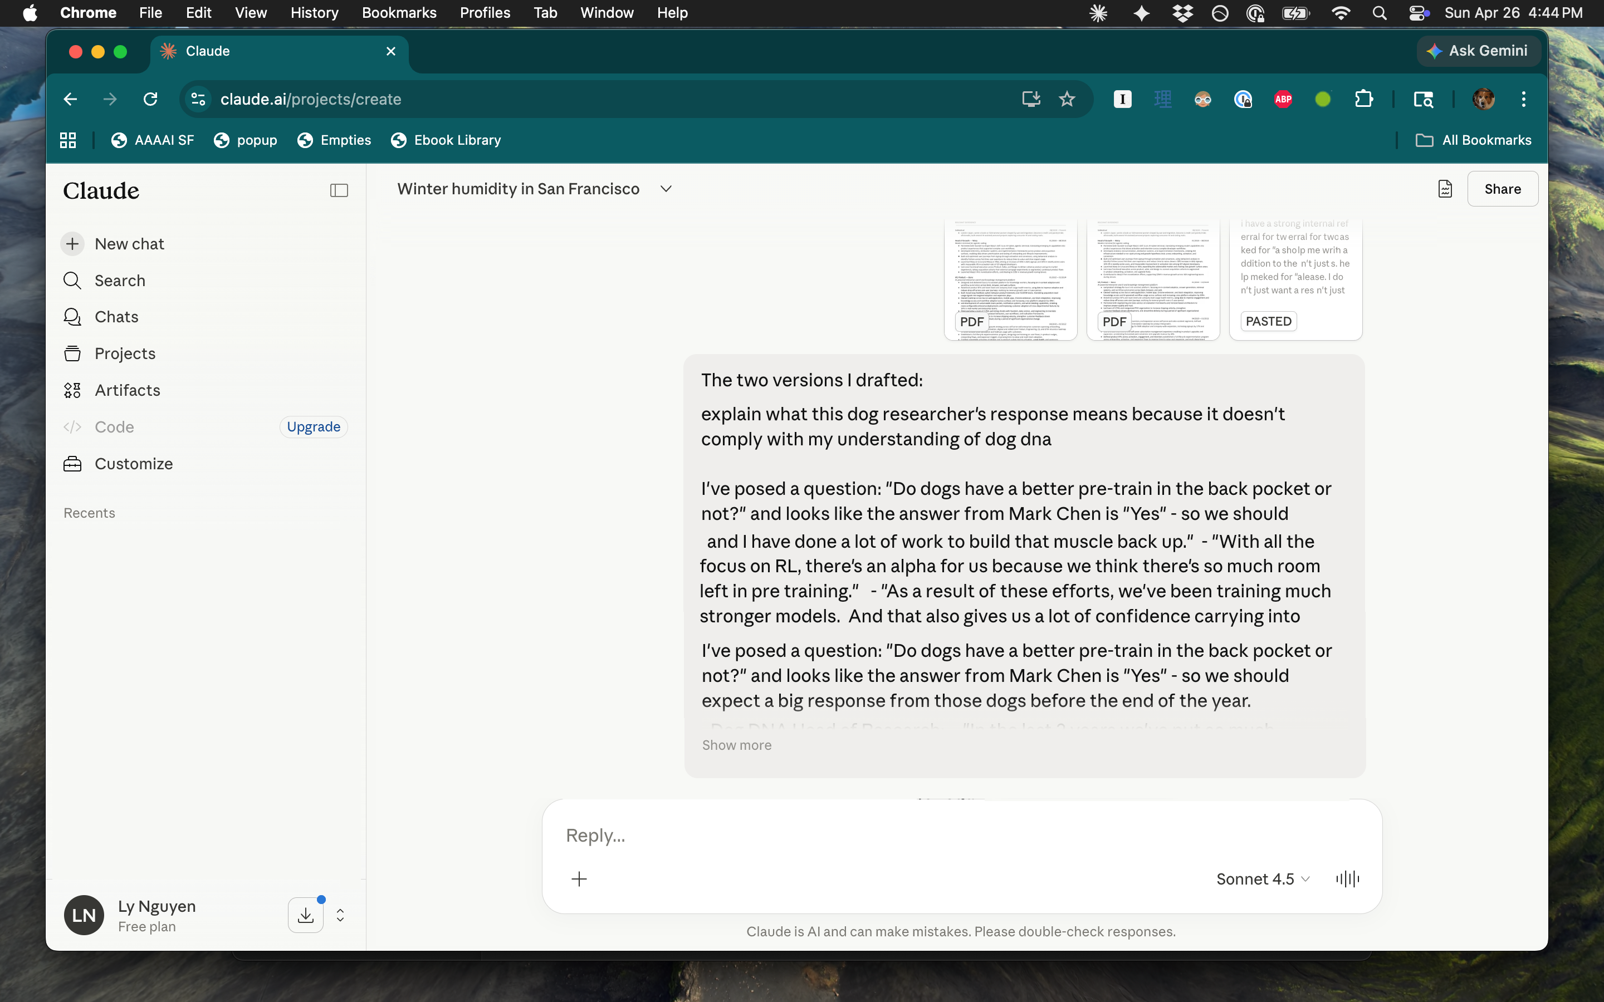
Task: Click the plus attachment icon in reply box
Action: pyautogui.click(x=579, y=879)
